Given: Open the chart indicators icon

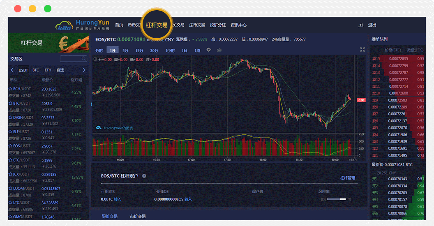Looking at the screenshot, I should pyautogui.click(x=219, y=50).
